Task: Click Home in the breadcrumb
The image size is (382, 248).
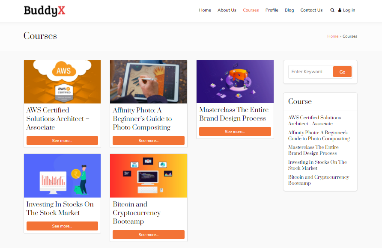Action: point(333,36)
